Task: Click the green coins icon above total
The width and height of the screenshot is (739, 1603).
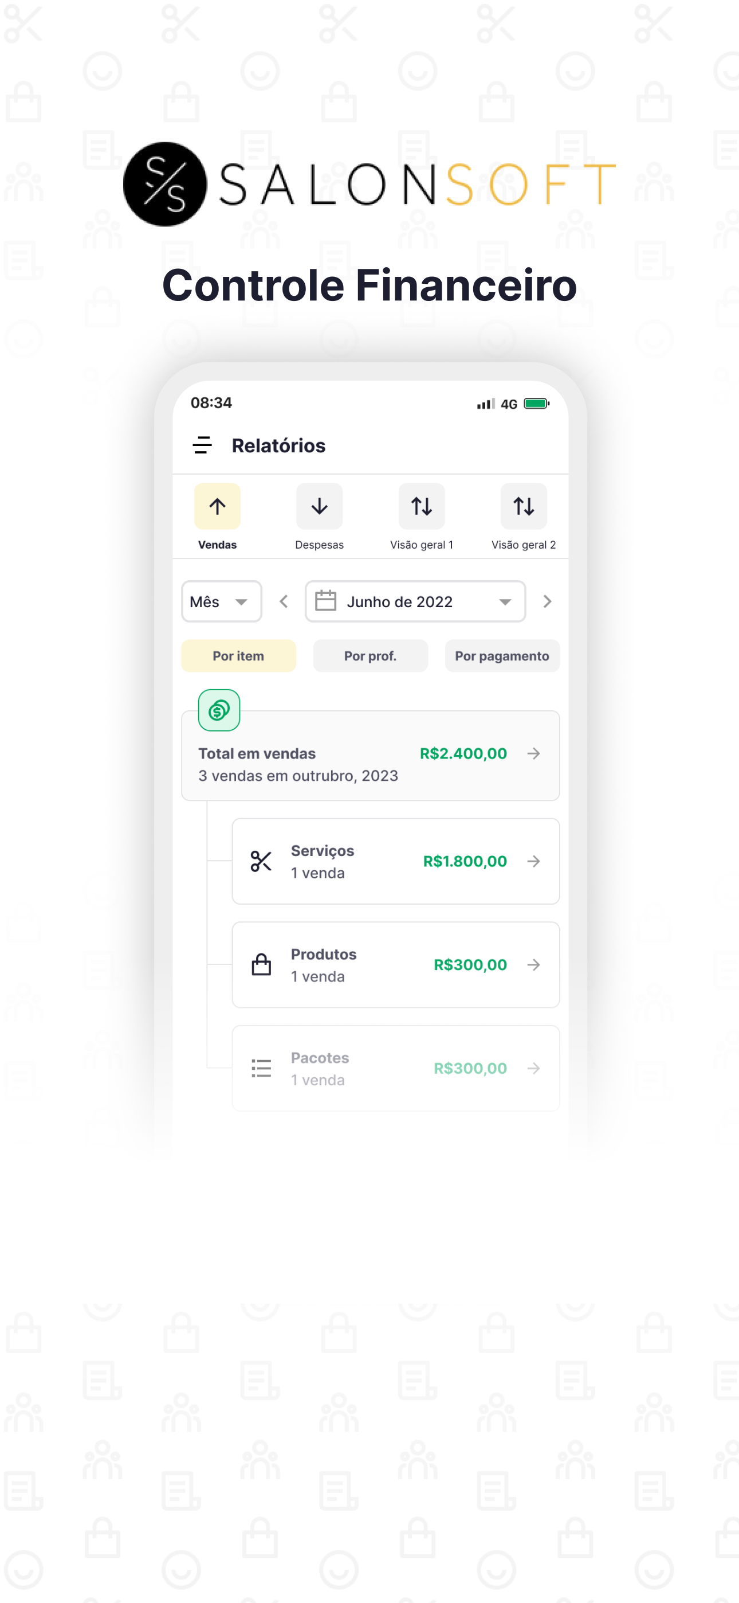Action: (x=219, y=710)
